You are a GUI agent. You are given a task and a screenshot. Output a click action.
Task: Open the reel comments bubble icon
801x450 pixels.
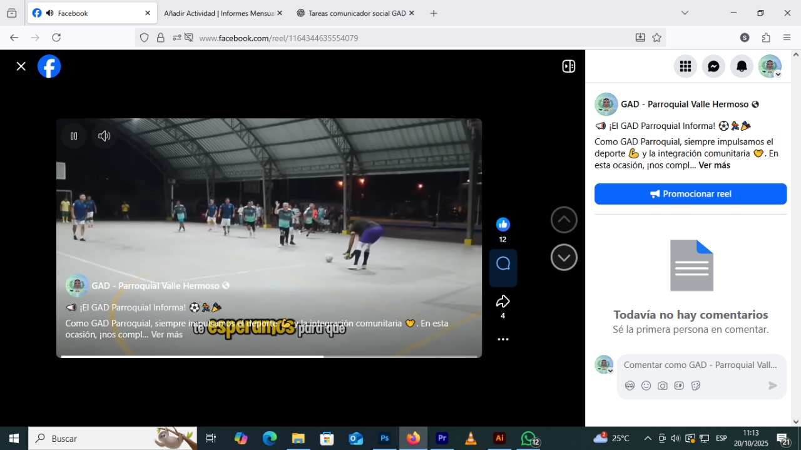[503, 264]
